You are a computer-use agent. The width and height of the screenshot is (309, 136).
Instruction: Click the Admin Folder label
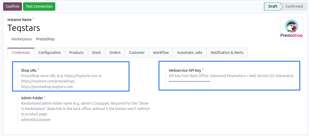click(x=32, y=98)
